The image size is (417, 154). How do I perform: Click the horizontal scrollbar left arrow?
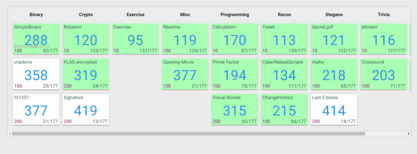pyautogui.click(x=10, y=134)
